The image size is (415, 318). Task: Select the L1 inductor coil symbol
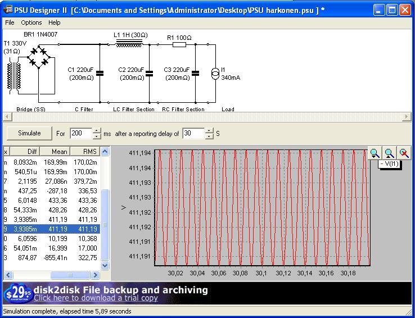point(129,44)
